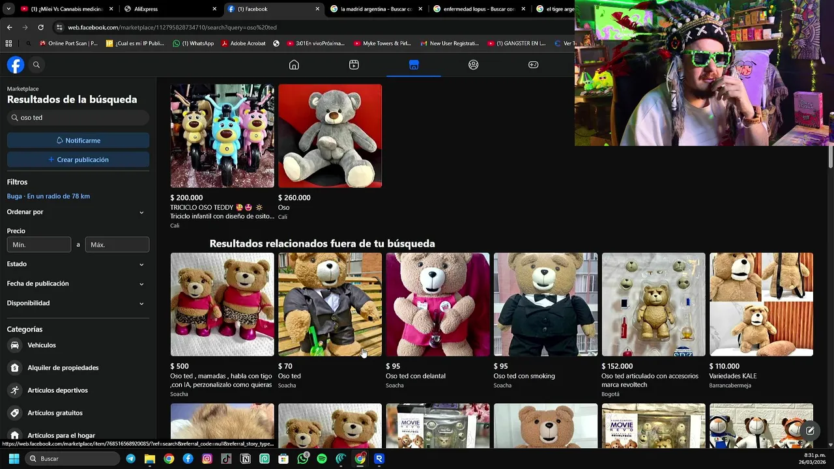Screen dimensions: 834x469
Task: Click the oso ted search field
Action: pos(78,118)
